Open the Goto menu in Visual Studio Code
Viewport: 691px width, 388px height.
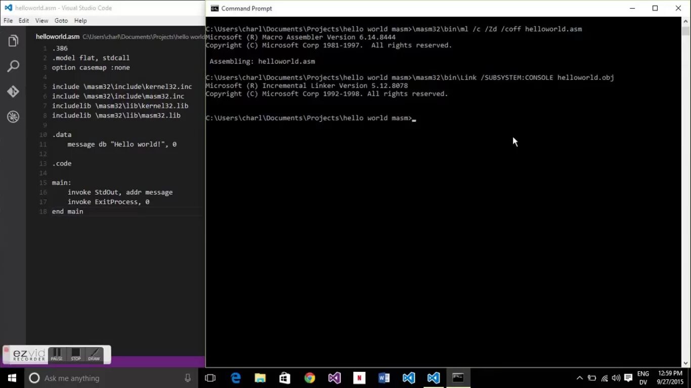(61, 21)
